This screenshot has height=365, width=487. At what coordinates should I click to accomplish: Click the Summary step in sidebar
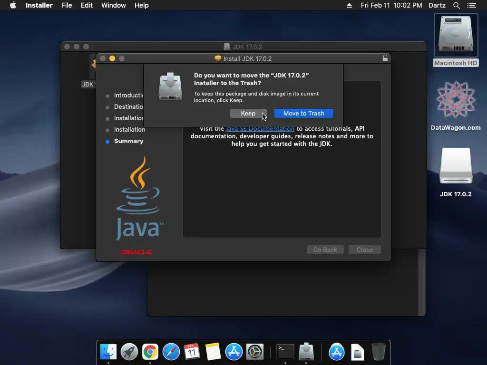128,141
